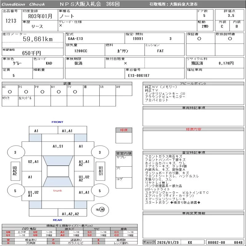This screenshot has width=246, height=246.
Task: Click the red U0 damage legend cell
Action: coord(8,232)
